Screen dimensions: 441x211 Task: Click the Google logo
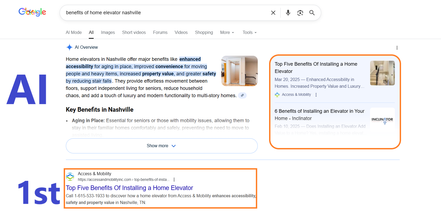pos(32,12)
